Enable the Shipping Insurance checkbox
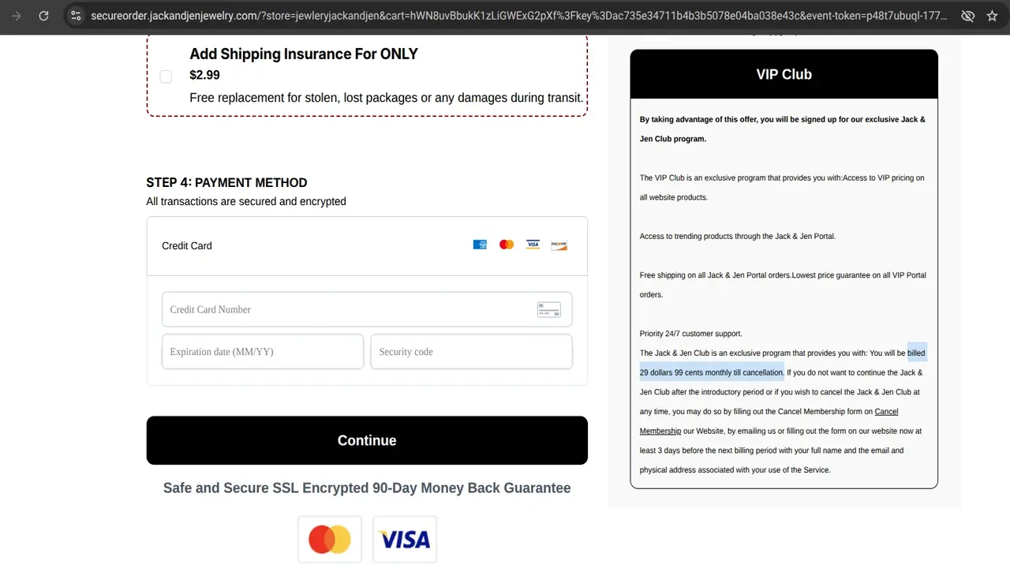Screen dimensions: 1010x568 pos(166,77)
